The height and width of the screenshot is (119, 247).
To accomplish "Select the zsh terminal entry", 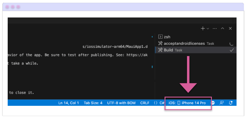I will coord(196,37).
